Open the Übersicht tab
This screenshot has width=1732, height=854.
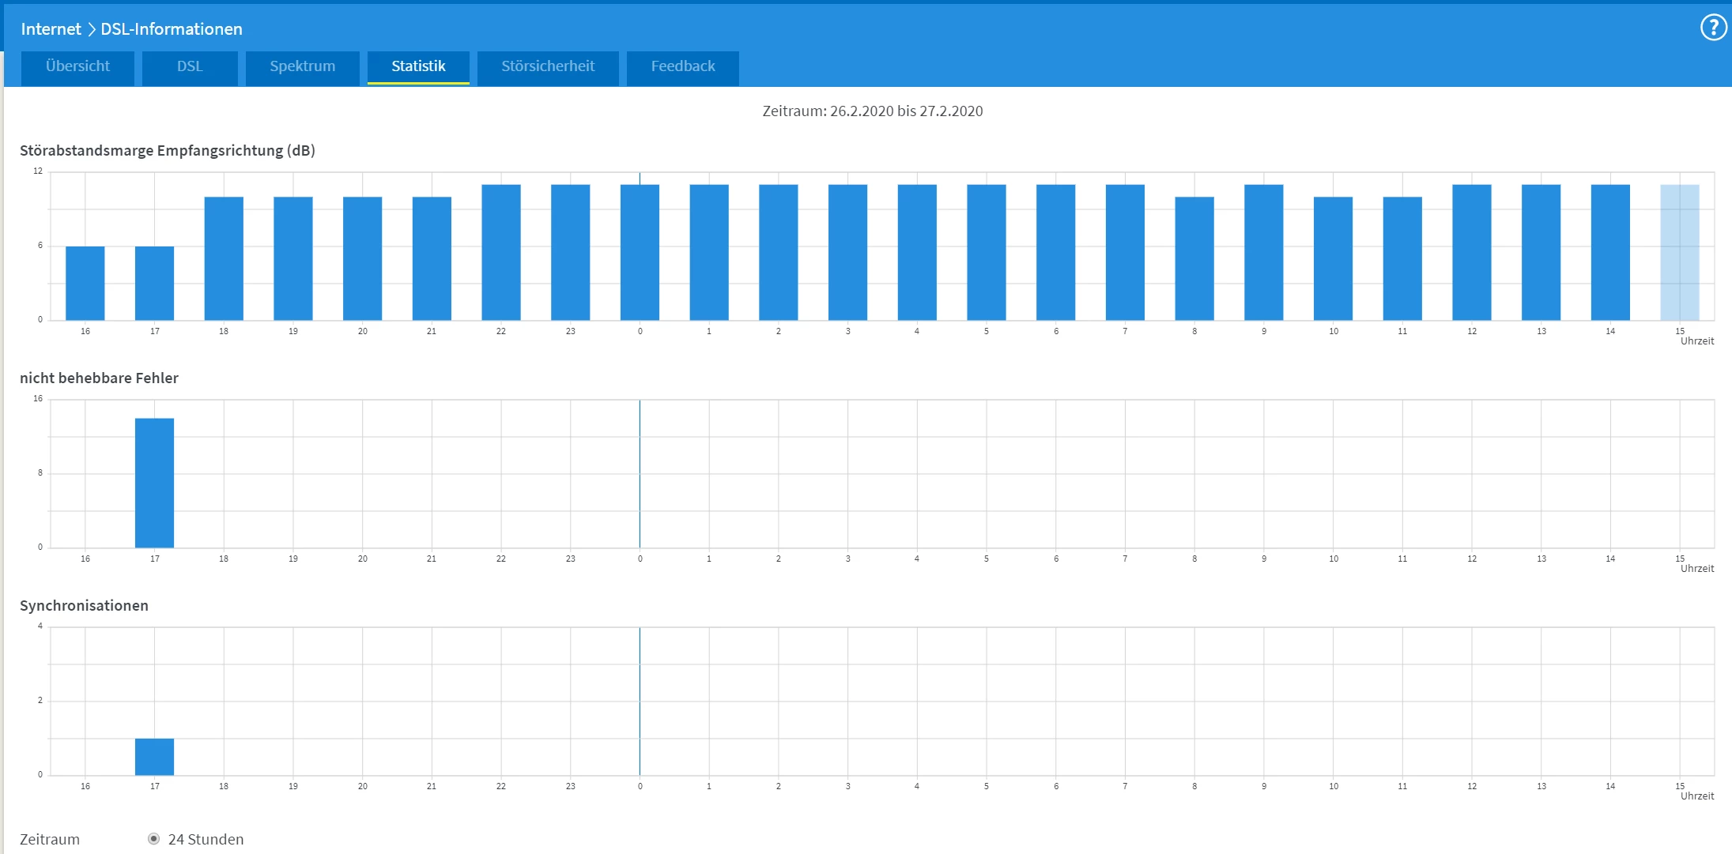coord(77,66)
